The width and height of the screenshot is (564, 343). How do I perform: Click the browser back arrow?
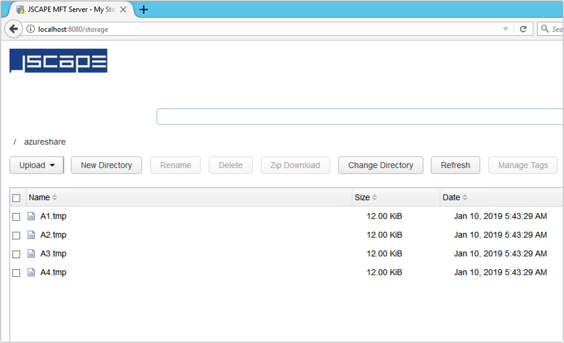point(13,28)
